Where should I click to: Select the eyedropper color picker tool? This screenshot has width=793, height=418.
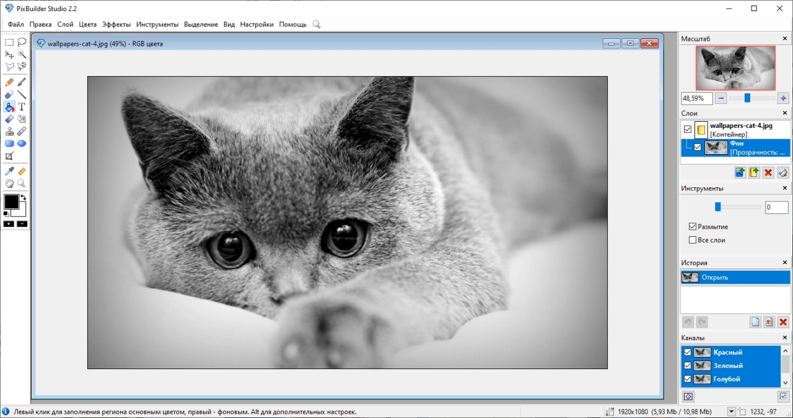click(9, 171)
